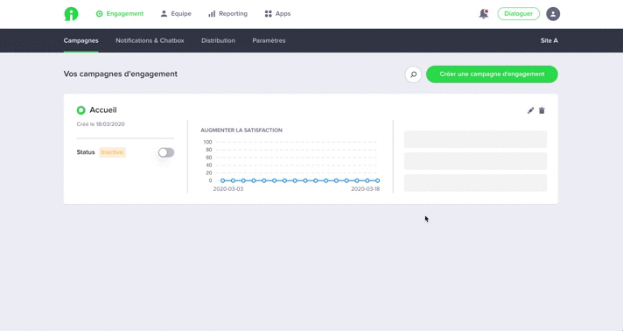This screenshot has height=331, width=623.
Task: Click the last data point on the chart
Action: (x=377, y=180)
